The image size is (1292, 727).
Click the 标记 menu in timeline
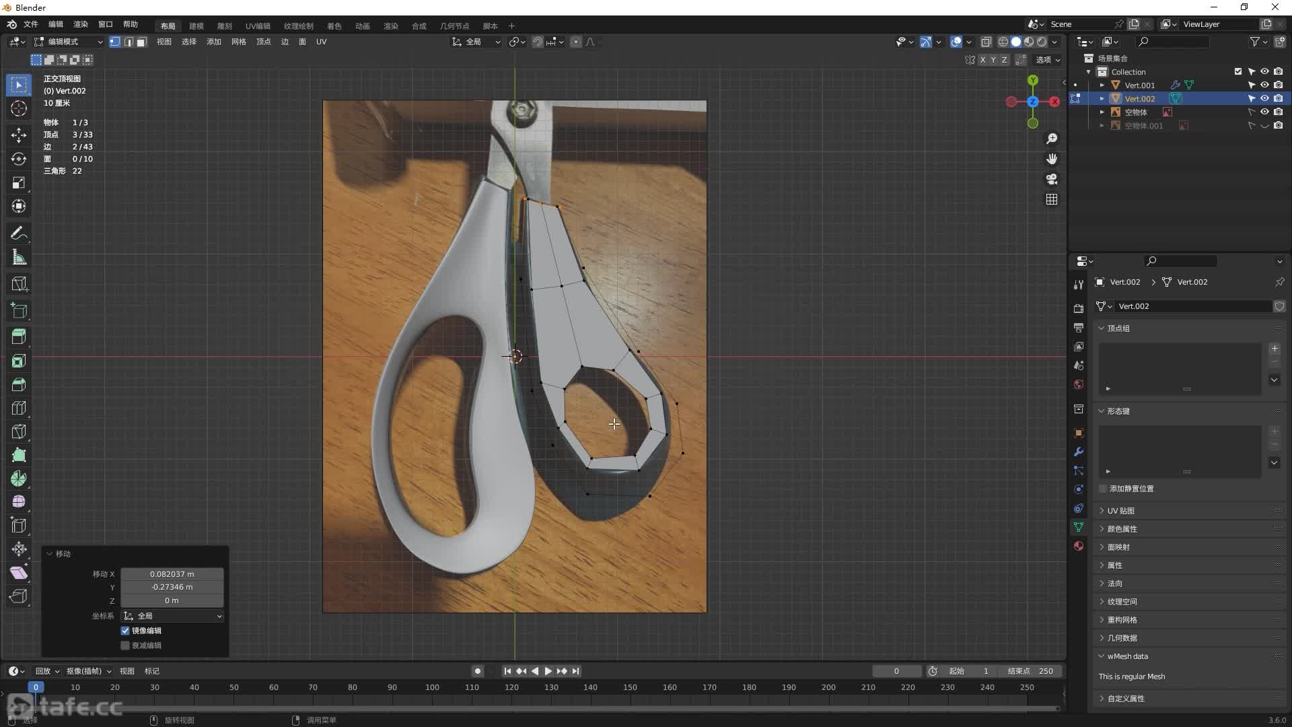click(152, 671)
